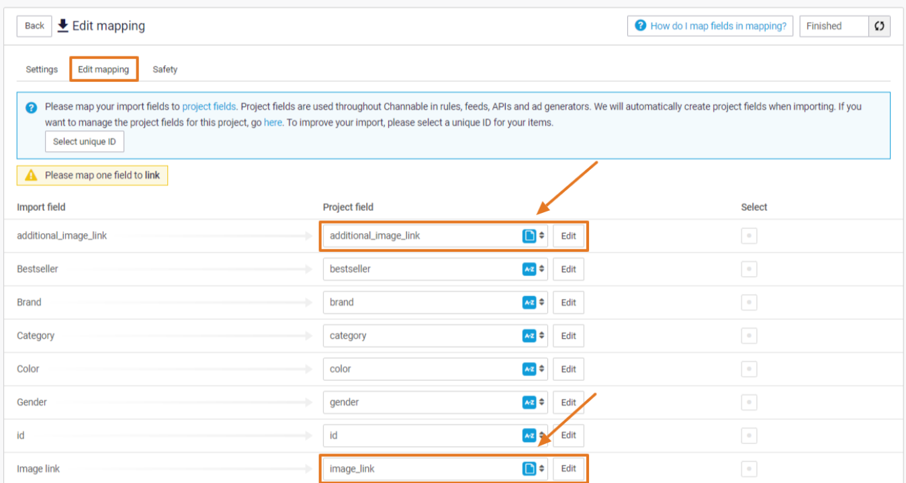Switch to the Settings tab
Screen dimensions: 906x483
point(42,69)
